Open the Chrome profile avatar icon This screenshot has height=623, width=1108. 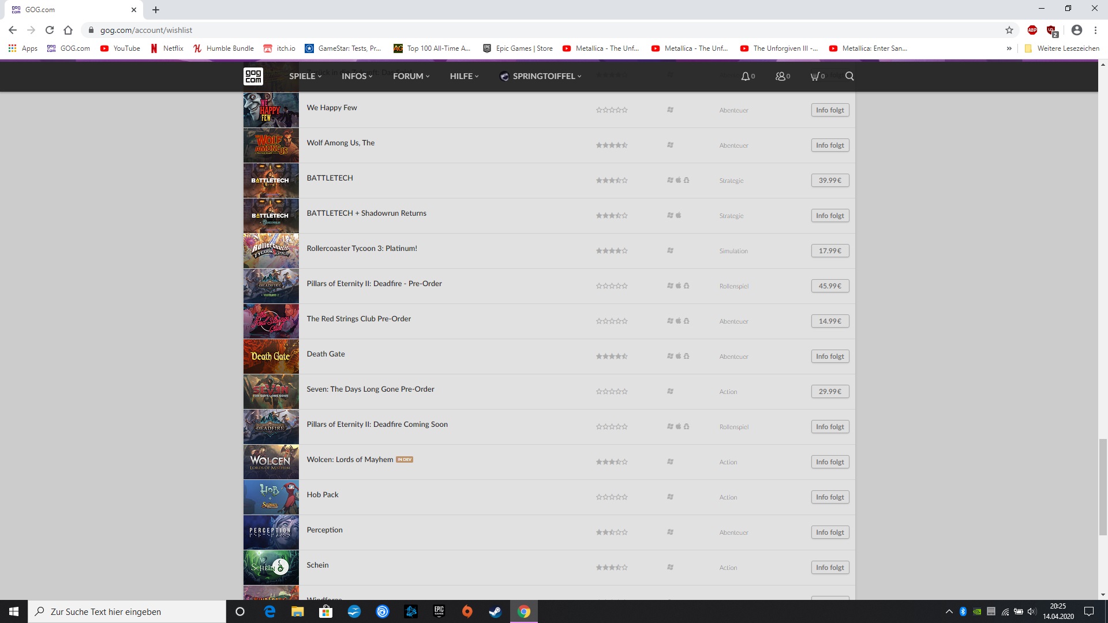[x=1077, y=30]
